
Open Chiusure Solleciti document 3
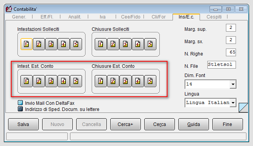125,44
